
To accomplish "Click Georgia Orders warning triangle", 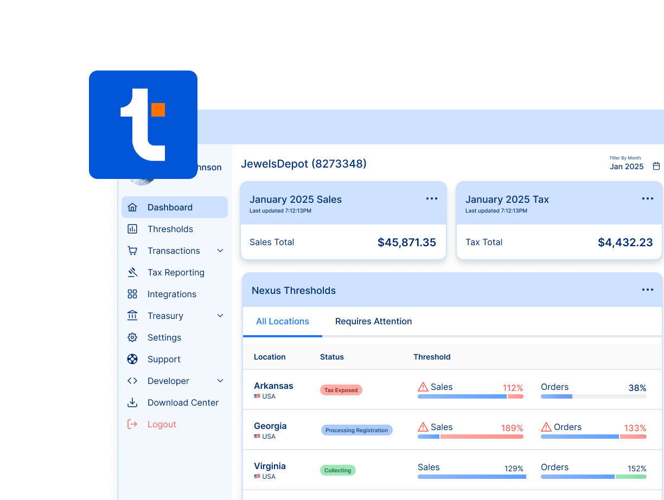I will 546,427.
